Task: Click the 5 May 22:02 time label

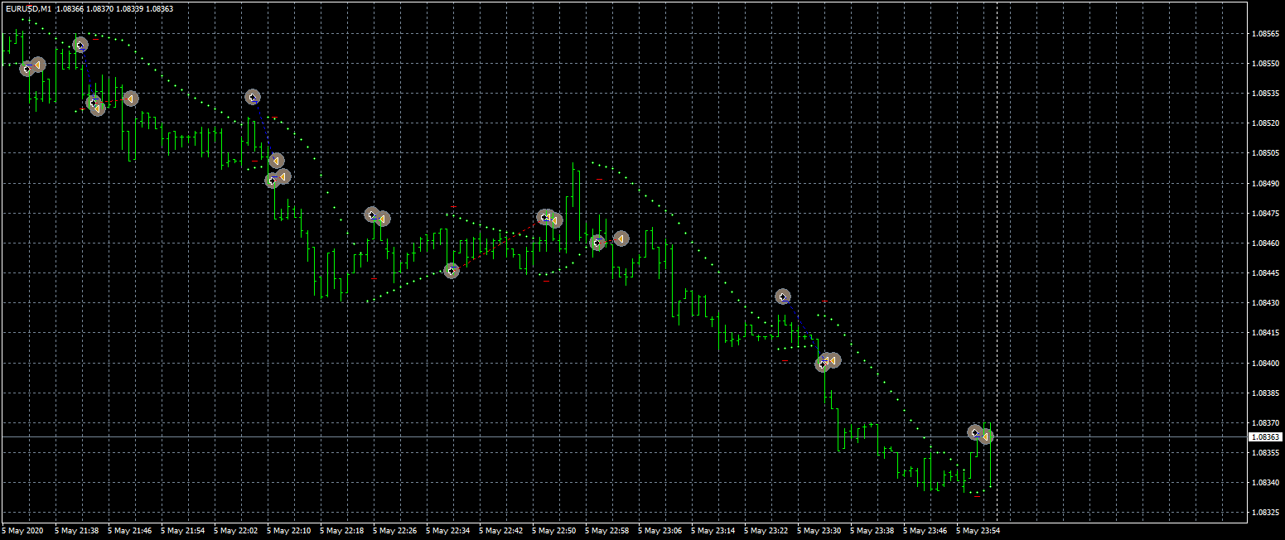Action: click(x=236, y=530)
